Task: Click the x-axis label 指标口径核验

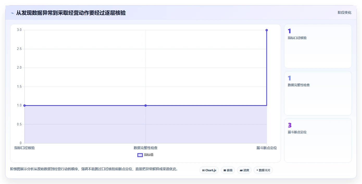Action: tap(24, 148)
